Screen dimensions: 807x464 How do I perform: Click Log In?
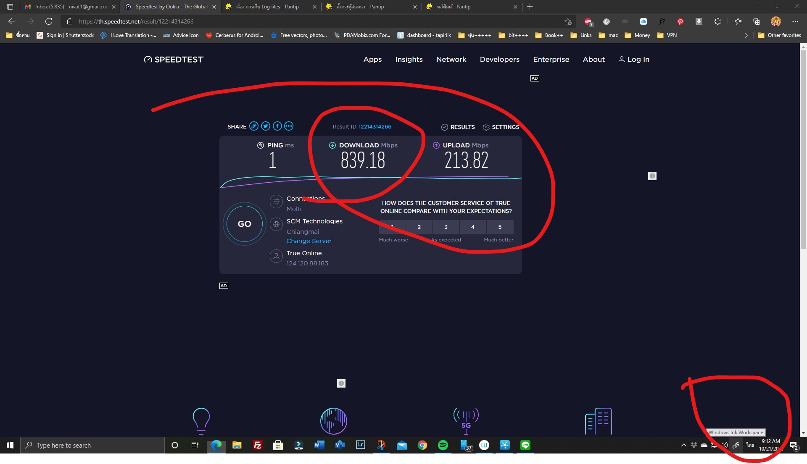[634, 59]
